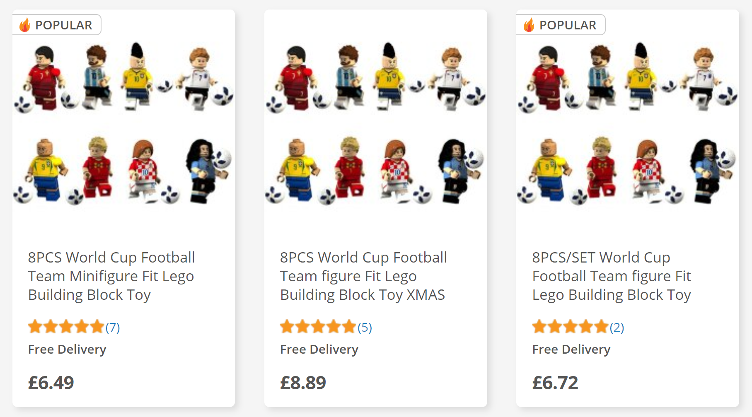Click the £6.49 price
The height and width of the screenshot is (417, 752).
coord(51,383)
